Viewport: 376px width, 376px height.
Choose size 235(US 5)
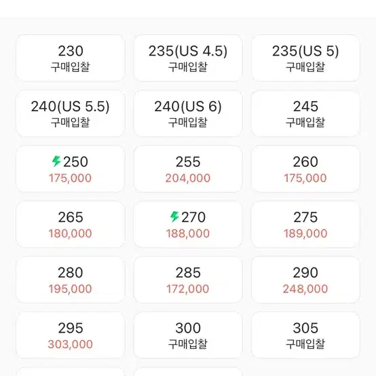pos(305,58)
